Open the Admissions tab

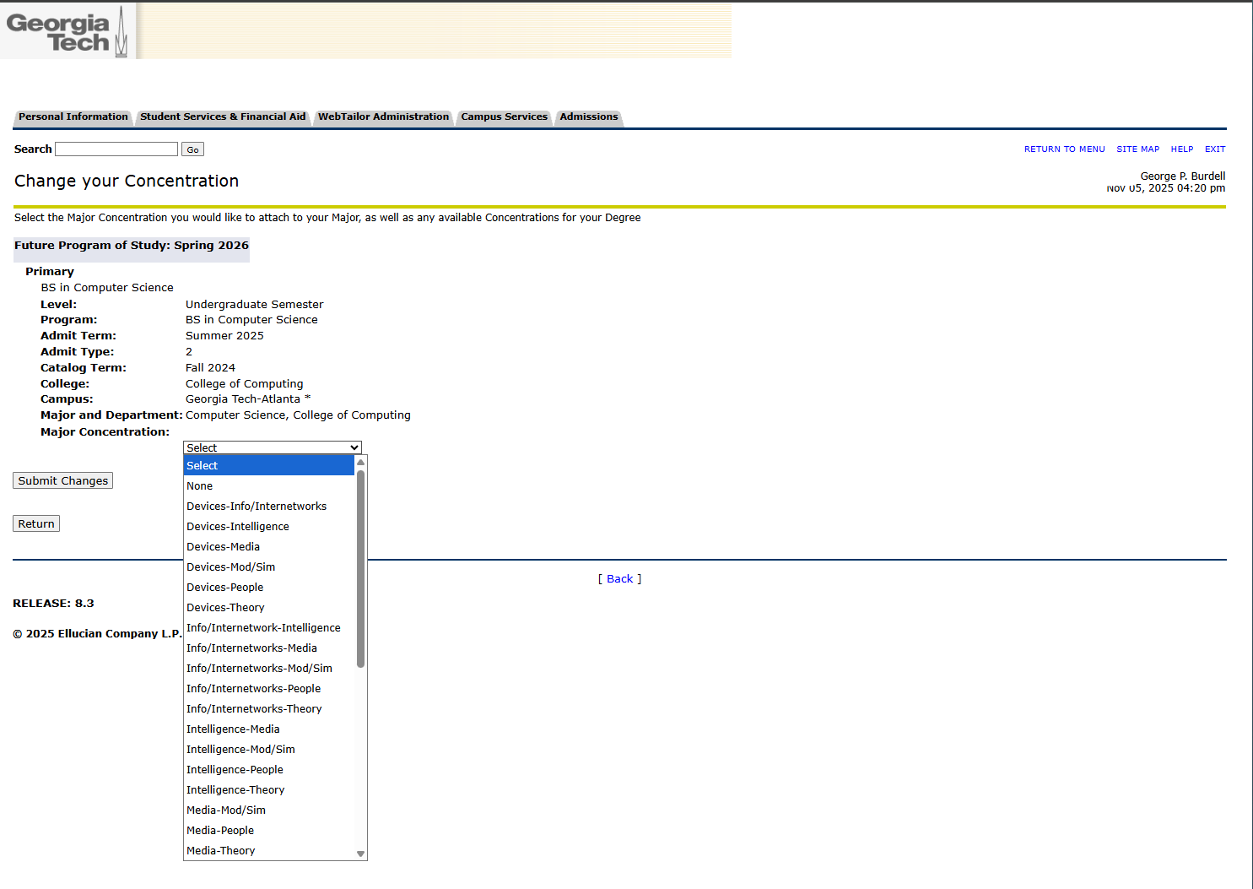(x=589, y=117)
